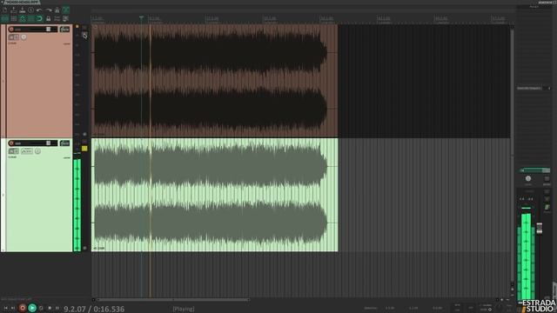Go to project end in transport

click(13, 308)
